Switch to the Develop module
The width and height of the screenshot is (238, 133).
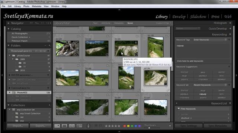tap(178, 17)
